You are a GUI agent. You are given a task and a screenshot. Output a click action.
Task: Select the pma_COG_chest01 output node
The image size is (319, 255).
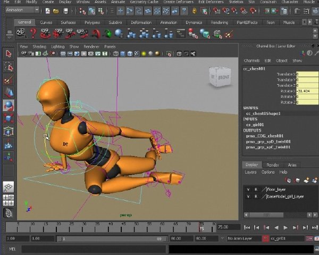(x=264, y=136)
